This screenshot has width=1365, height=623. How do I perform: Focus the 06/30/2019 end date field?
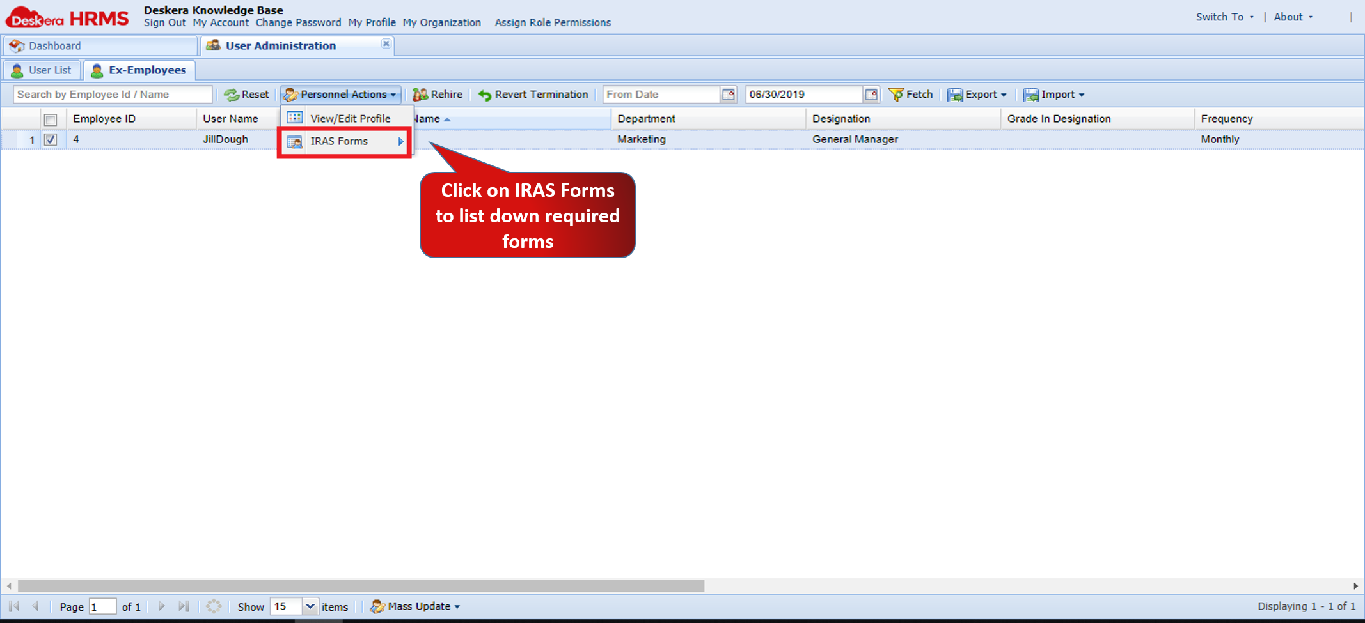pyautogui.click(x=804, y=95)
